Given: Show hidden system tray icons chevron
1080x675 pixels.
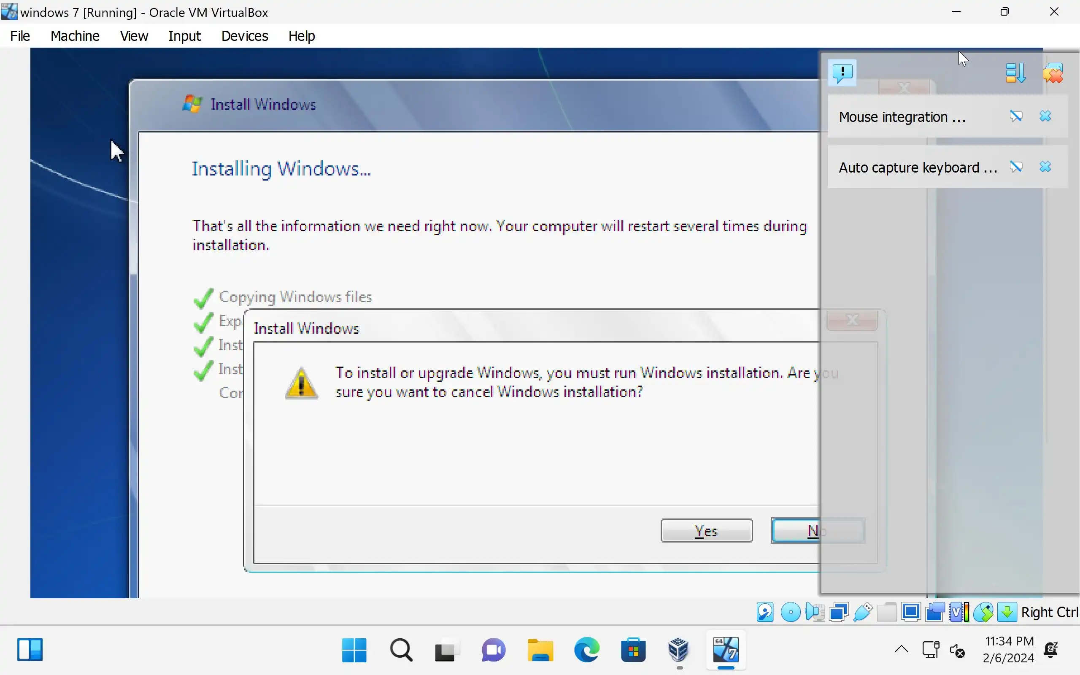Looking at the screenshot, I should (x=901, y=650).
